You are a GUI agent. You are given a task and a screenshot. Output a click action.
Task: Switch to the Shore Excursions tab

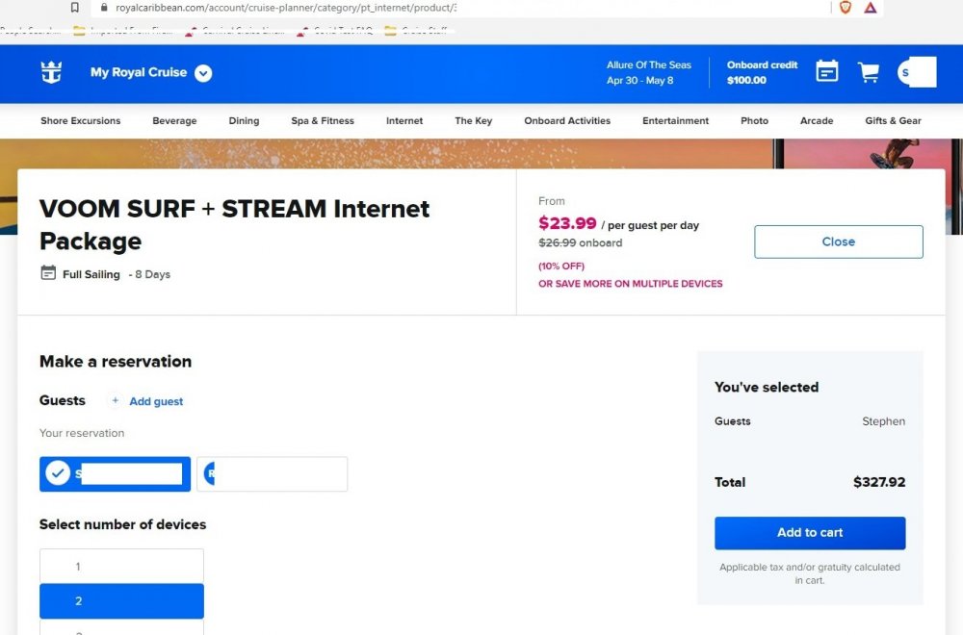(79, 120)
